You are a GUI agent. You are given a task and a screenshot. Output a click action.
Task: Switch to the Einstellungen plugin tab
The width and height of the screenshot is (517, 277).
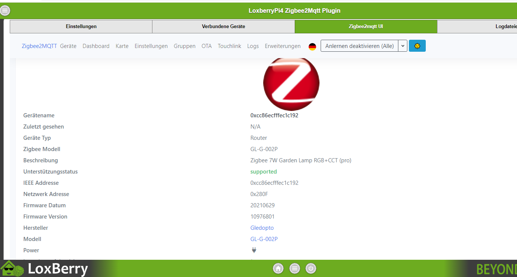[x=81, y=27]
